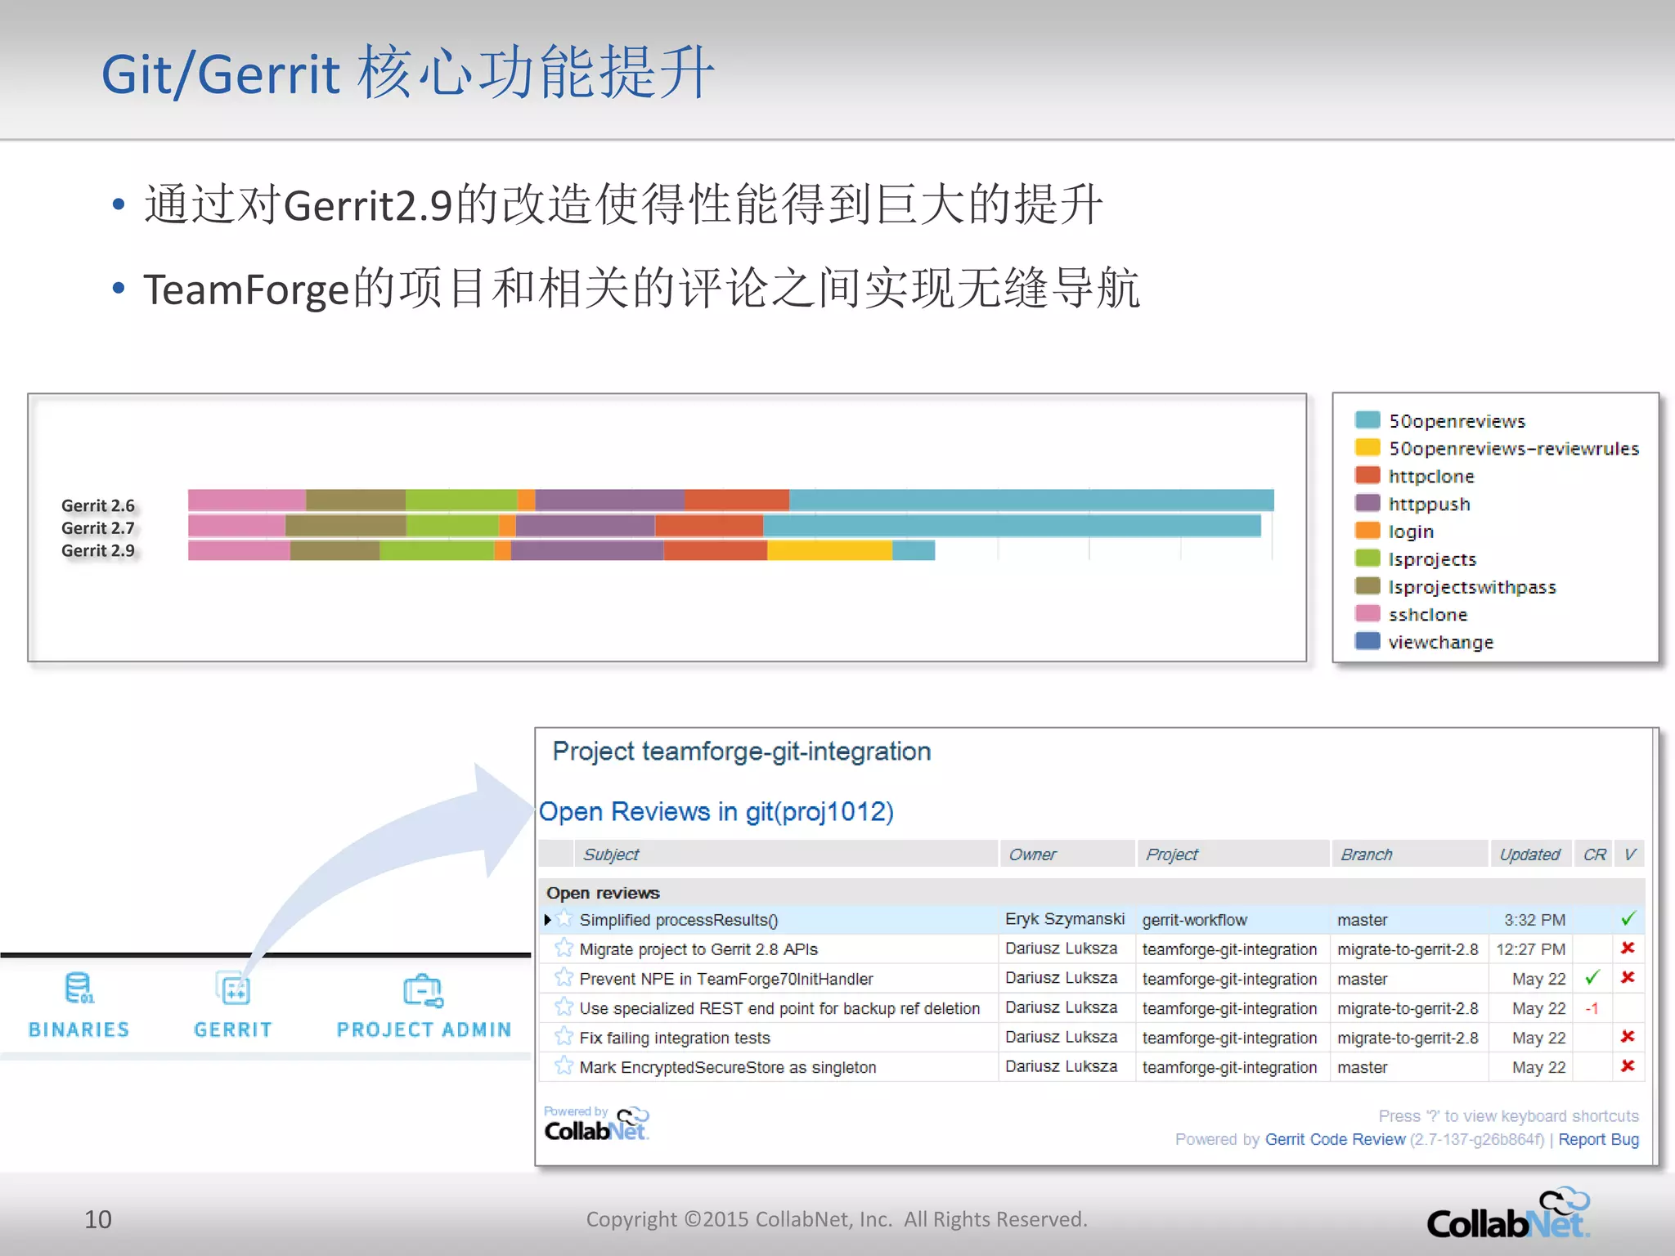Click owner 'Eryk Szymanski' cell
This screenshot has height=1256, width=1675.
pyautogui.click(x=1065, y=919)
